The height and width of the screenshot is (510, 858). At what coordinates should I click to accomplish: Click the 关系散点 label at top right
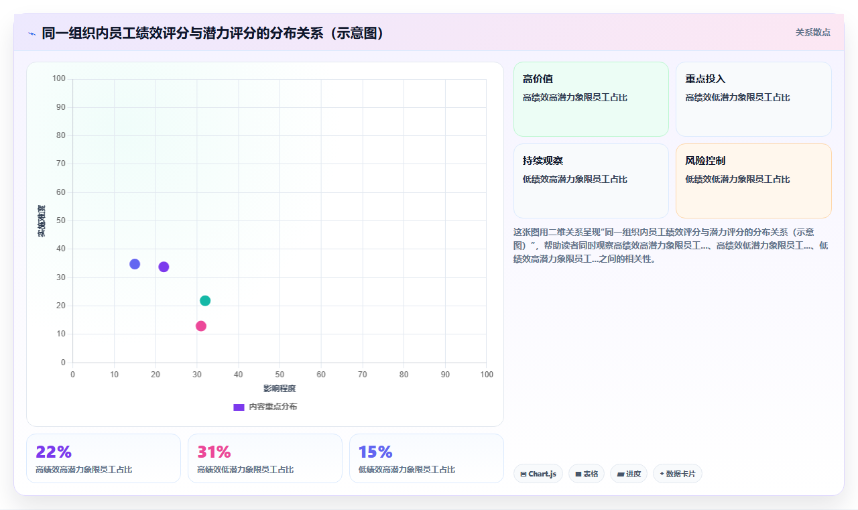[x=812, y=32]
